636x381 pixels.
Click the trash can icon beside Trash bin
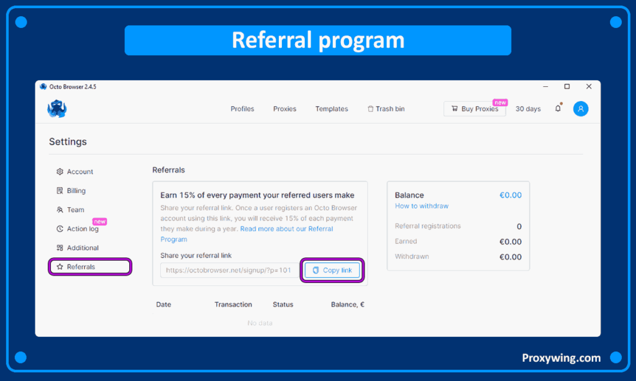point(371,109)
